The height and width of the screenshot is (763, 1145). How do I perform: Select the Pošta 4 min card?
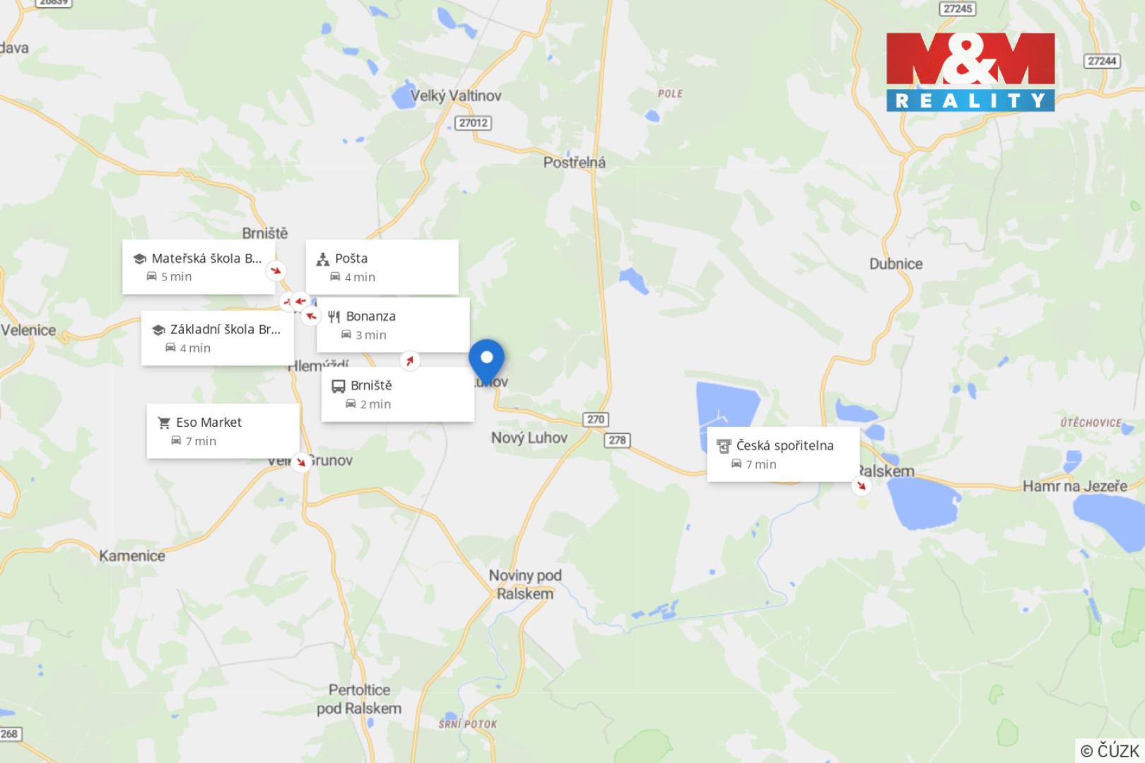pyautogui.click(x=382, y=267)
